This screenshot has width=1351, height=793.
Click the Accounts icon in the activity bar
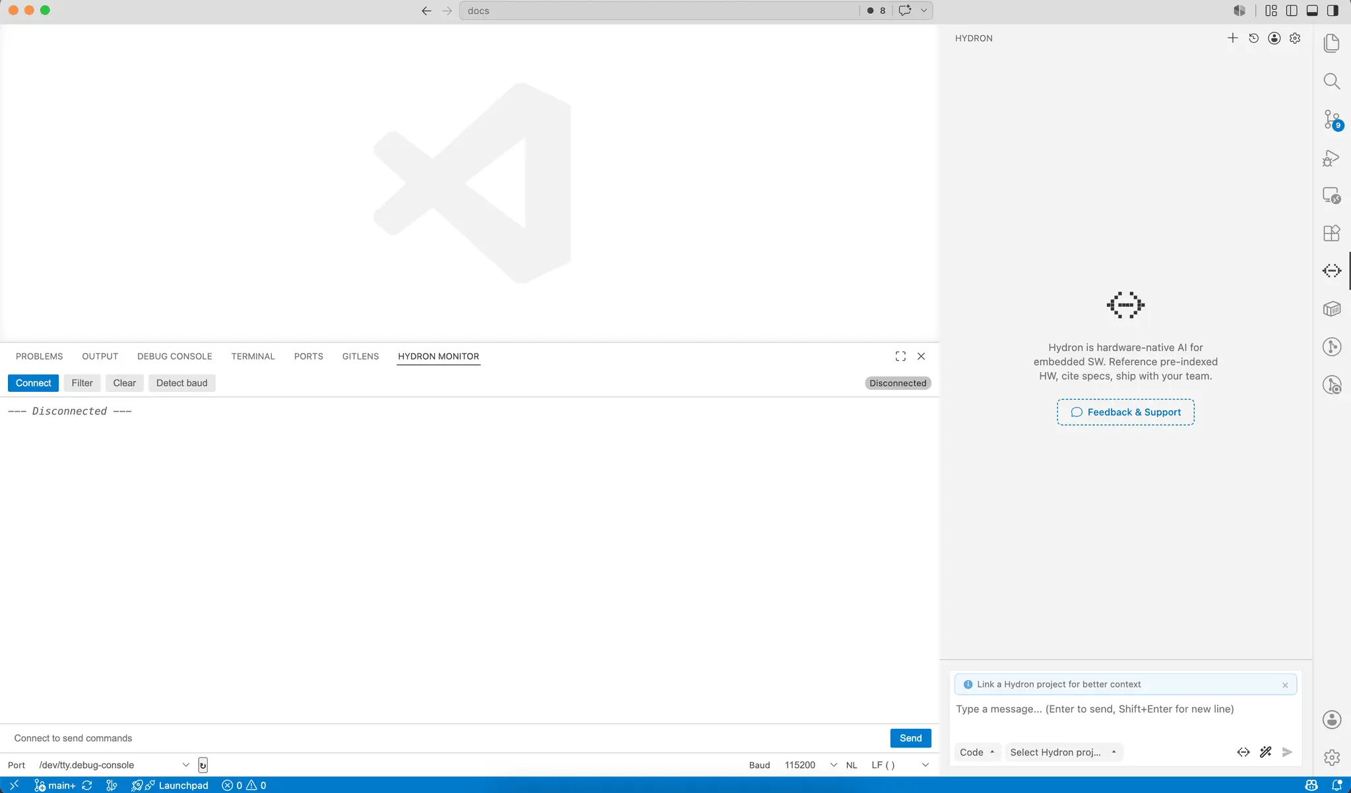point(1332,720)
